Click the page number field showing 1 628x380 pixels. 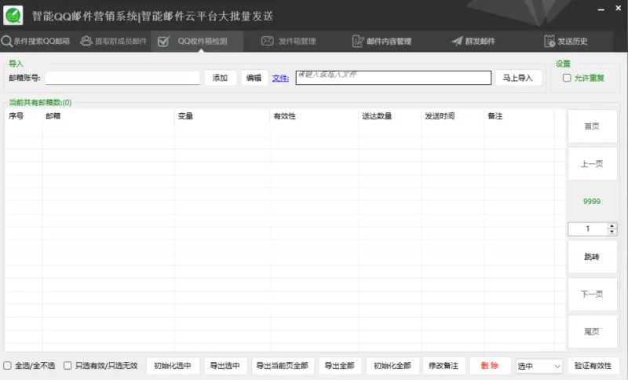588,228
